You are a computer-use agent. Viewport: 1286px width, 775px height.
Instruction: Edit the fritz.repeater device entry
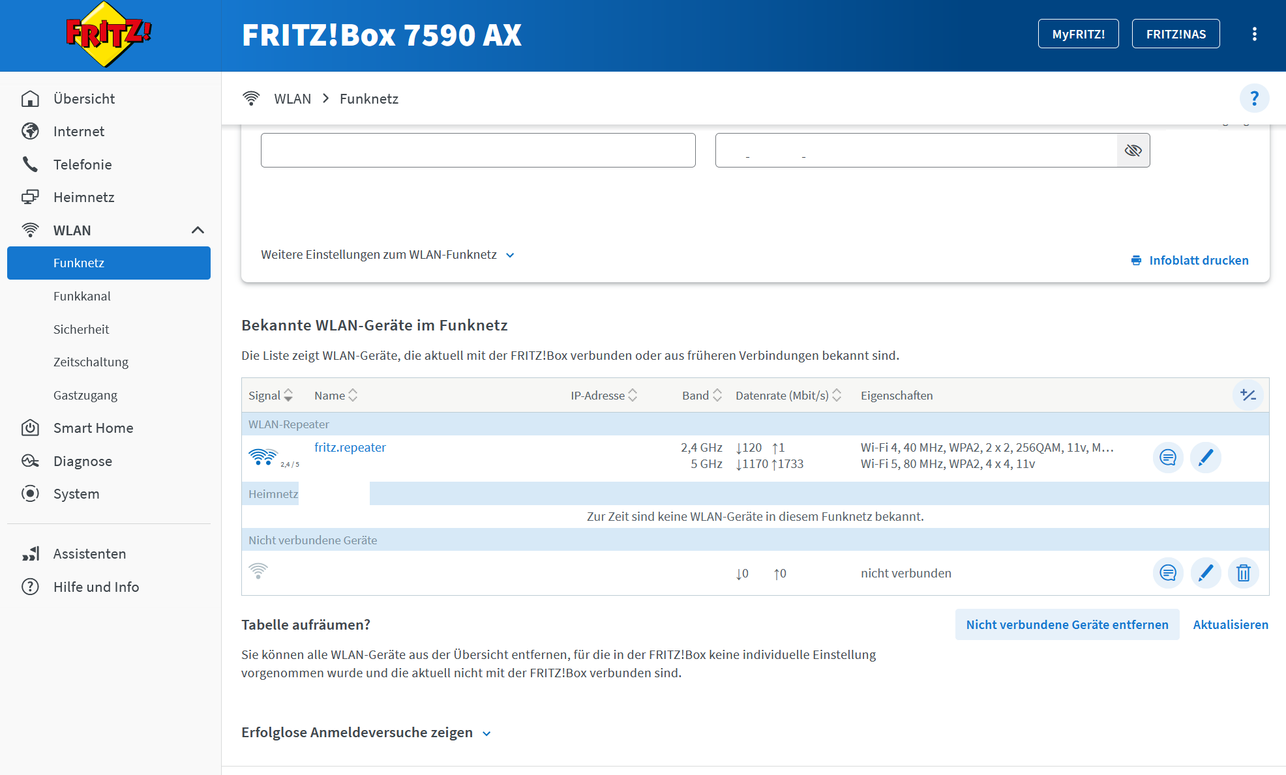(1205, 457)
